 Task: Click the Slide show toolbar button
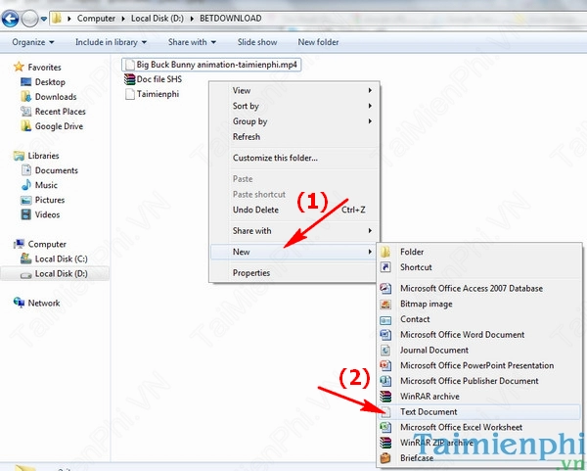click(257, 42)
